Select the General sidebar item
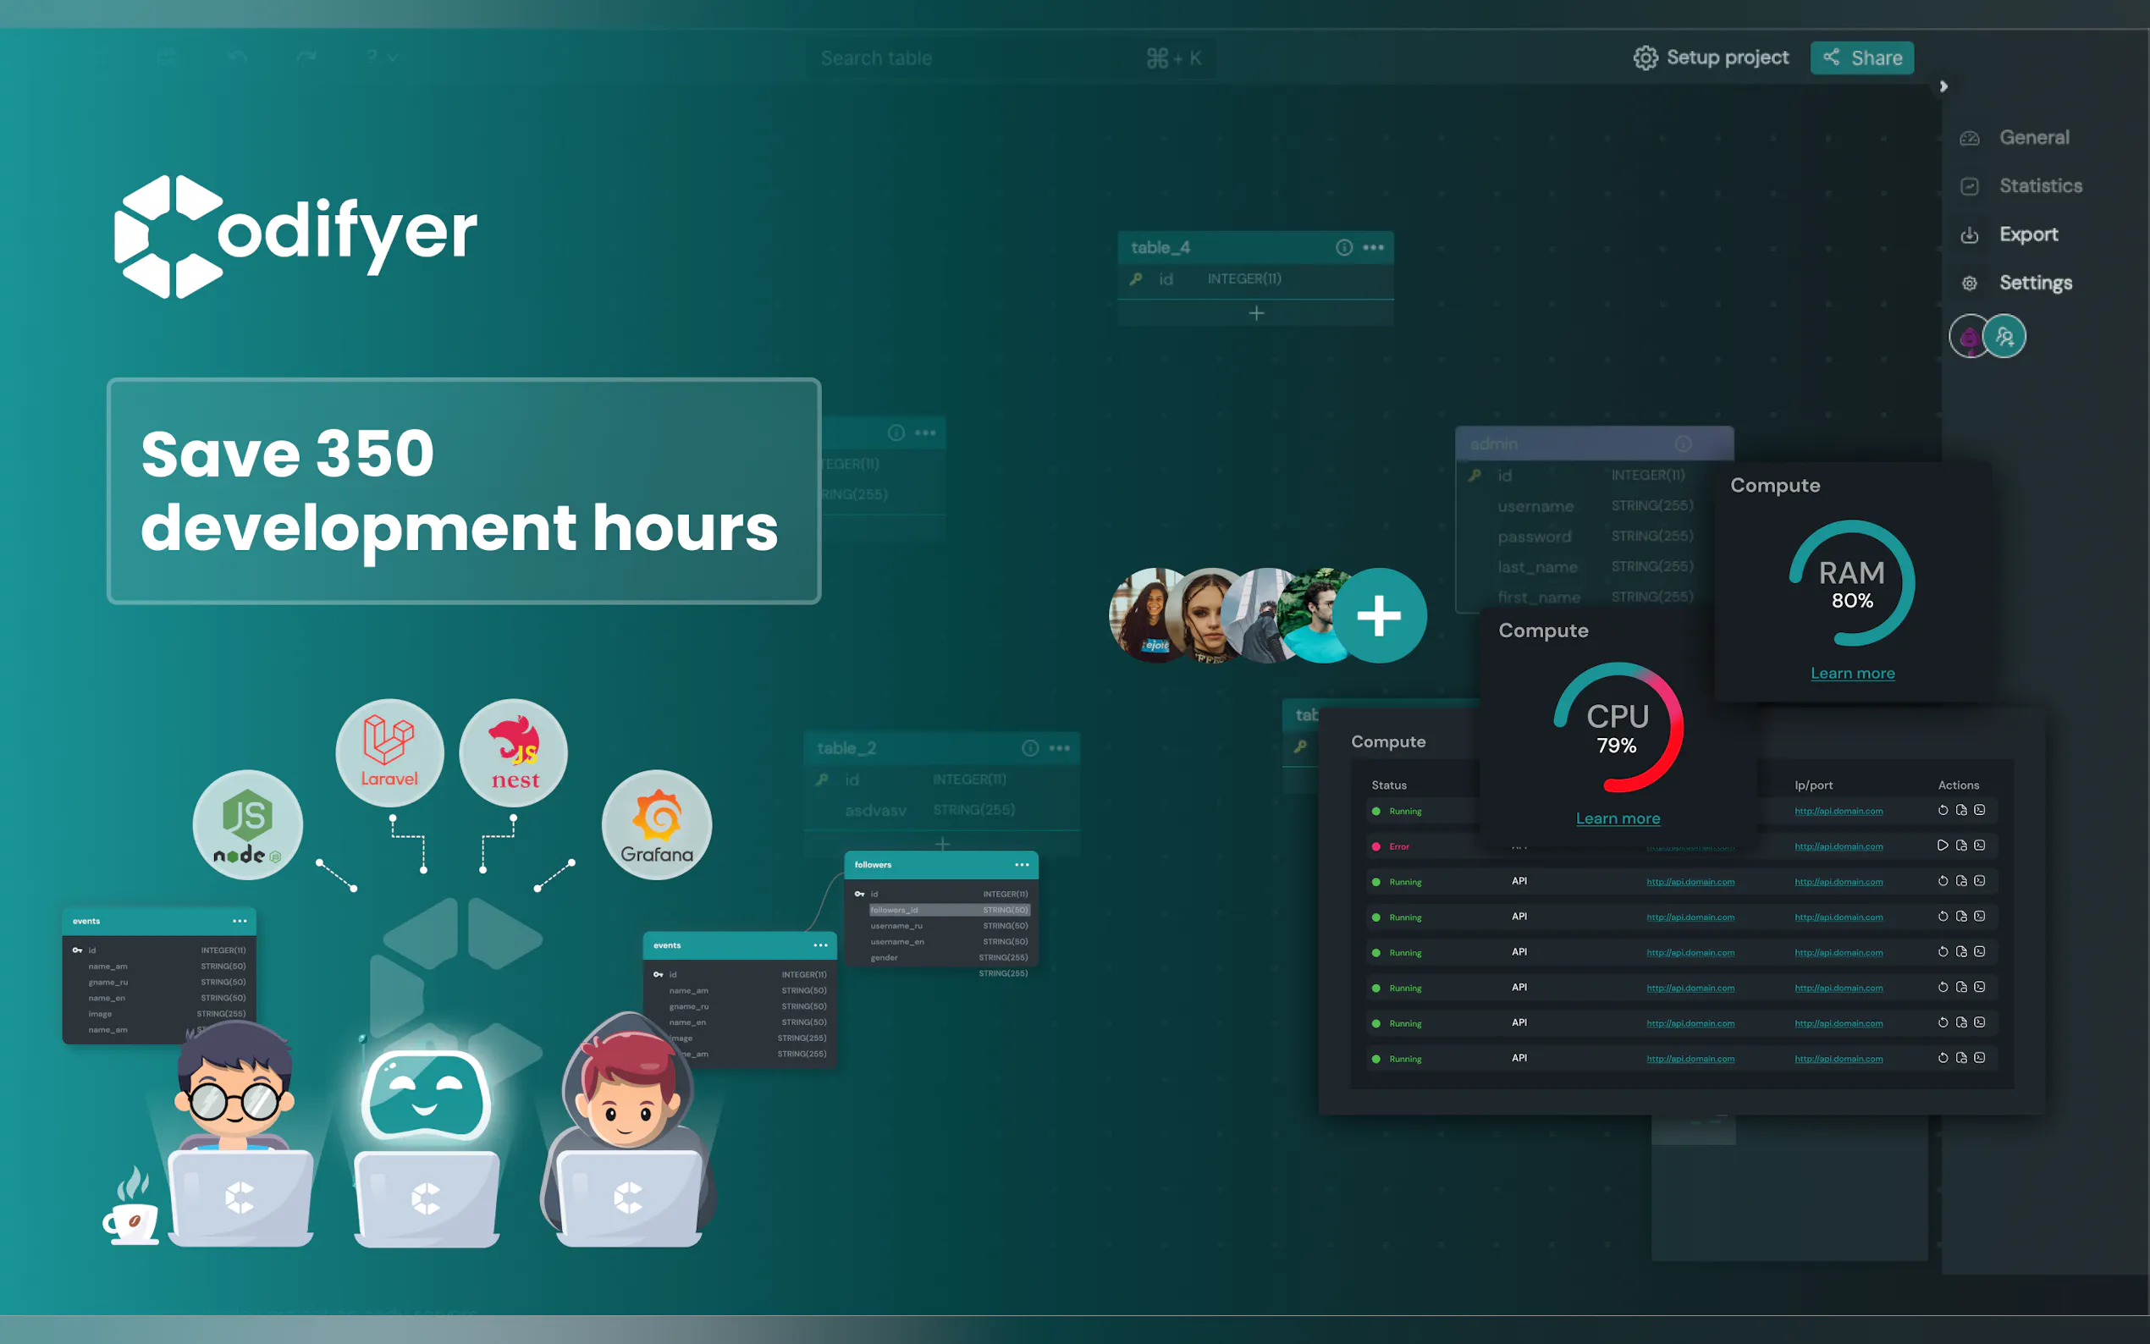Screen dimensions: 2150x1344 click(2033, 138)
